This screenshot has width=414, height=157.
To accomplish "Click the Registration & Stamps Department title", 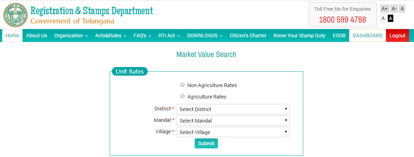I will click(x=92, y=11).
